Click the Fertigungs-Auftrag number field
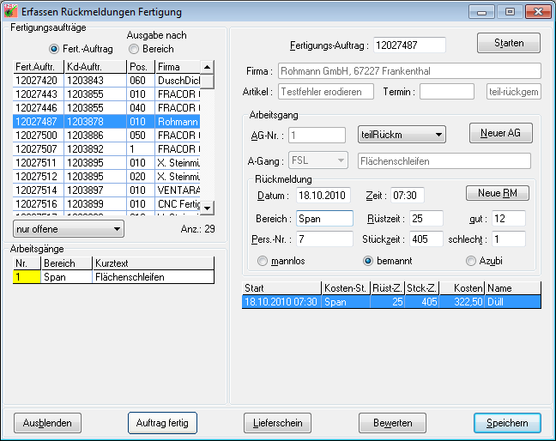 (410, 44)
